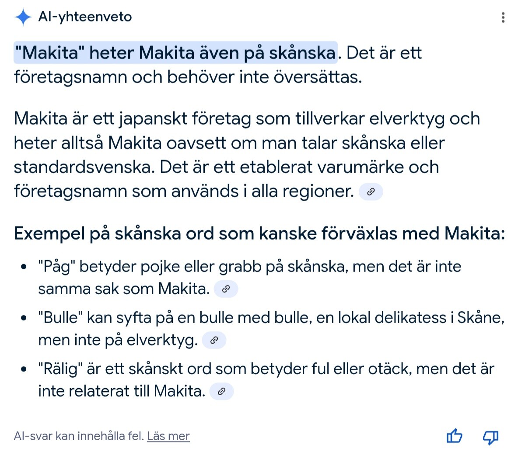Click the quoted word "Rälig" in the list
The height and width of the screenshot is (466, 525).
click(x=60, y=369)
